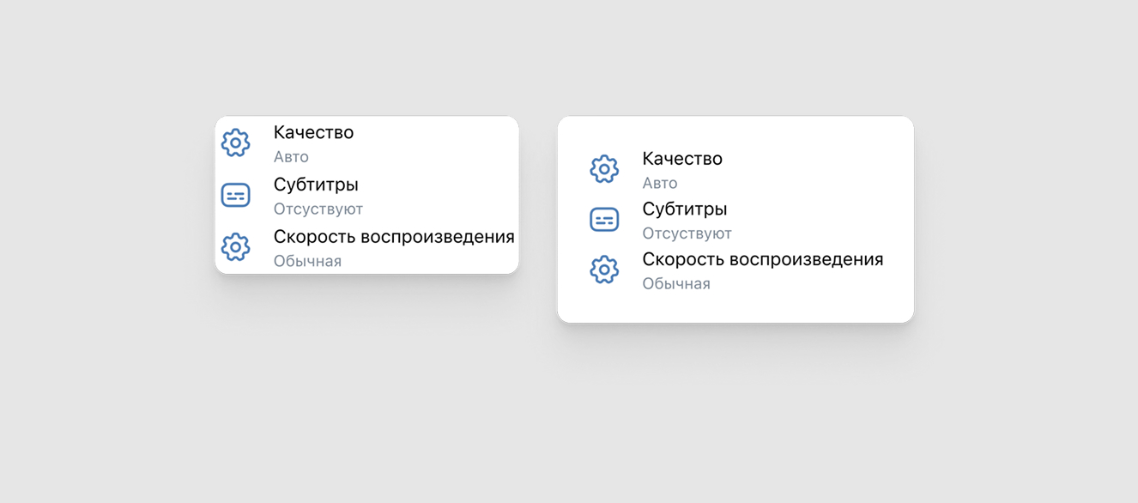Click the Отсутствуют value in compact menu

point(318,209)
